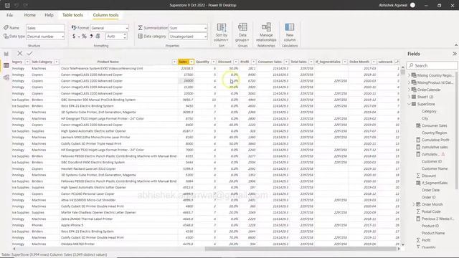Open the Sales column filter dropdown
The height and width of the screenshot is (258, 459).
click(191, 62)
